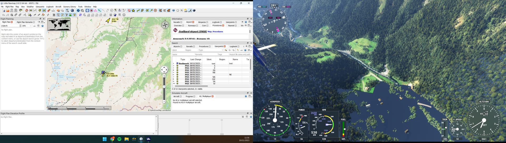Click the altitude spinner arrows beside 3500 ft
Image resolution: width=506 pixels, height=143 pixels.
point(20,26)
